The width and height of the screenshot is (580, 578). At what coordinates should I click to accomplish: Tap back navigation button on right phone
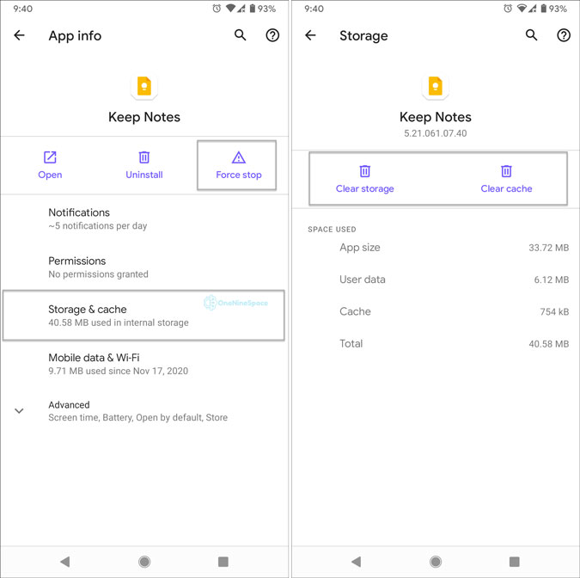tap(357, 562)
